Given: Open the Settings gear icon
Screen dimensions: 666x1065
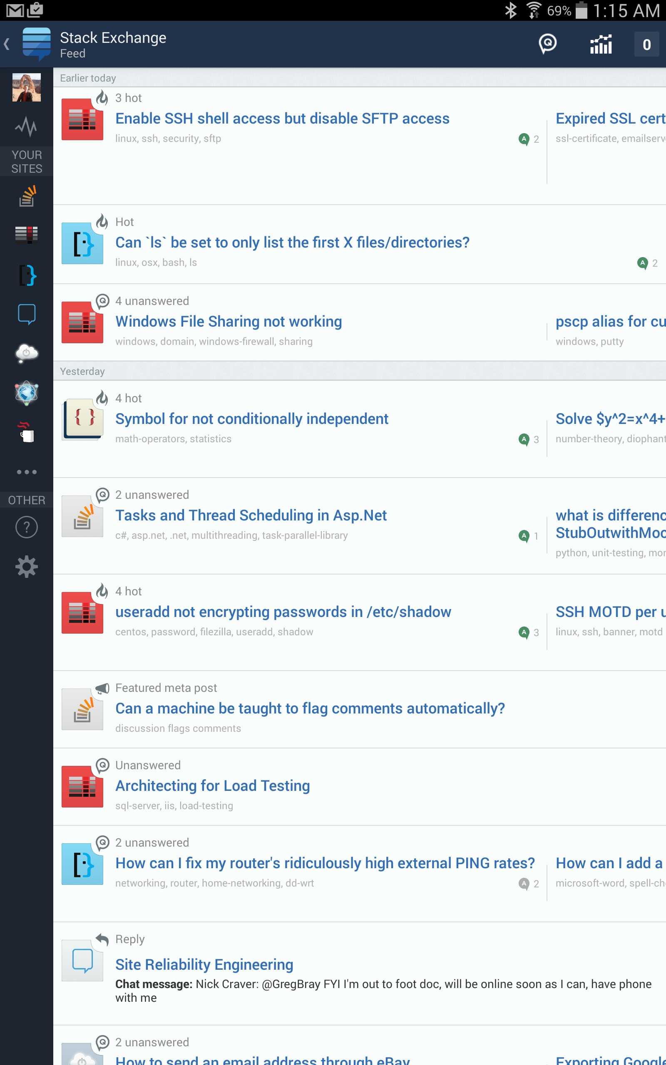Looking at the screenshot, I should point(26,566).
